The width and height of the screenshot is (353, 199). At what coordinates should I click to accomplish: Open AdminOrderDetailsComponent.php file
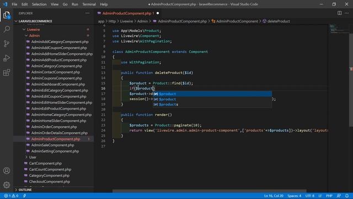pos(60,133)
